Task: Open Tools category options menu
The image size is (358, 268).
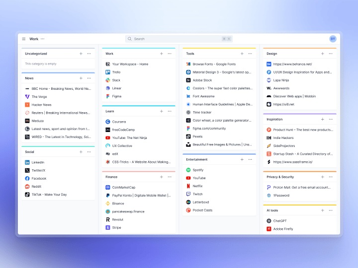Action: click(x=250, y=54)
